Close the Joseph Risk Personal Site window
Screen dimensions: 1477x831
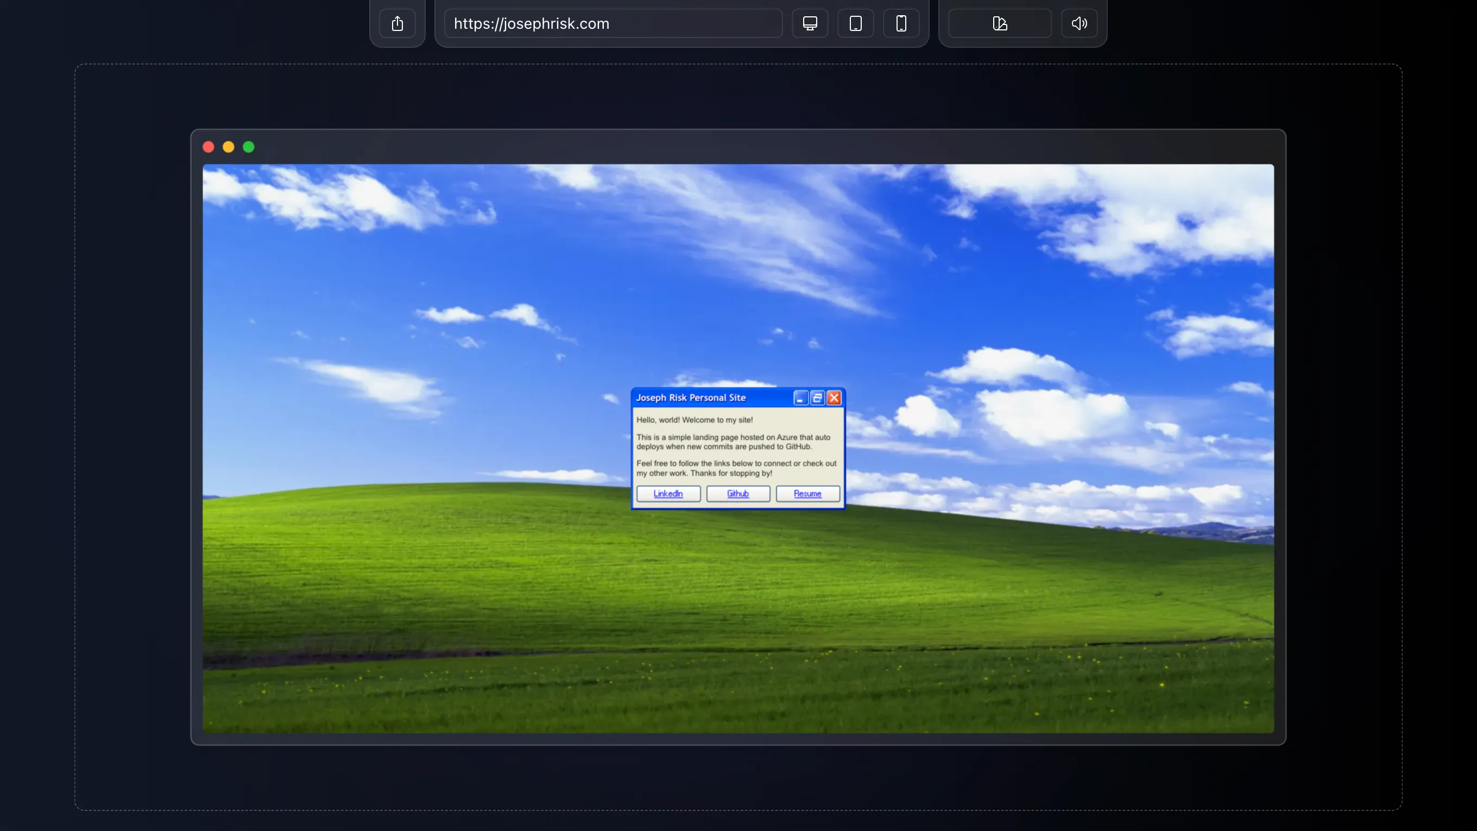834,398
